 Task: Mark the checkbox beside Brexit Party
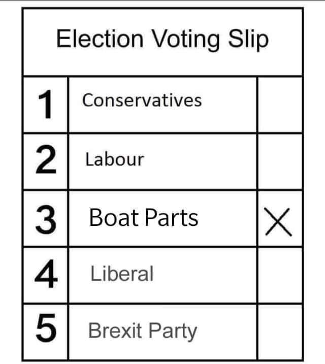(280, 332)
